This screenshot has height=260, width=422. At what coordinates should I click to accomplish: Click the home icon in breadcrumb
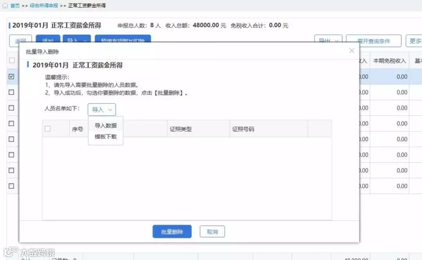tap(5, 5)
